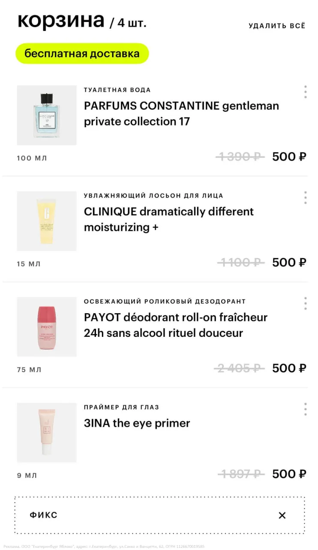Open three-dot menu for CLINIQUE lotion

pyautogui.click(x=305, y=198)
